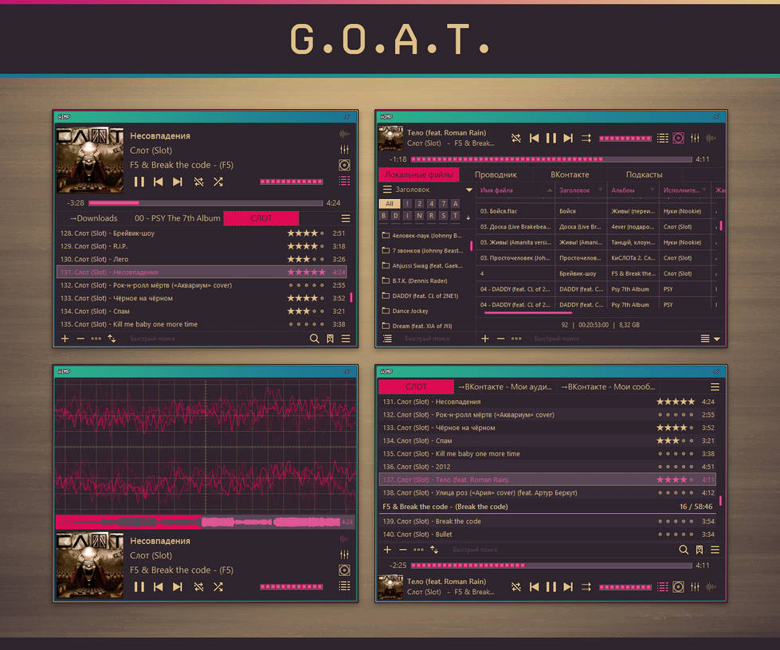780x650 pixels.
Task: Show visualization via waveform icon in top-left player
Action: coord(343,134)
